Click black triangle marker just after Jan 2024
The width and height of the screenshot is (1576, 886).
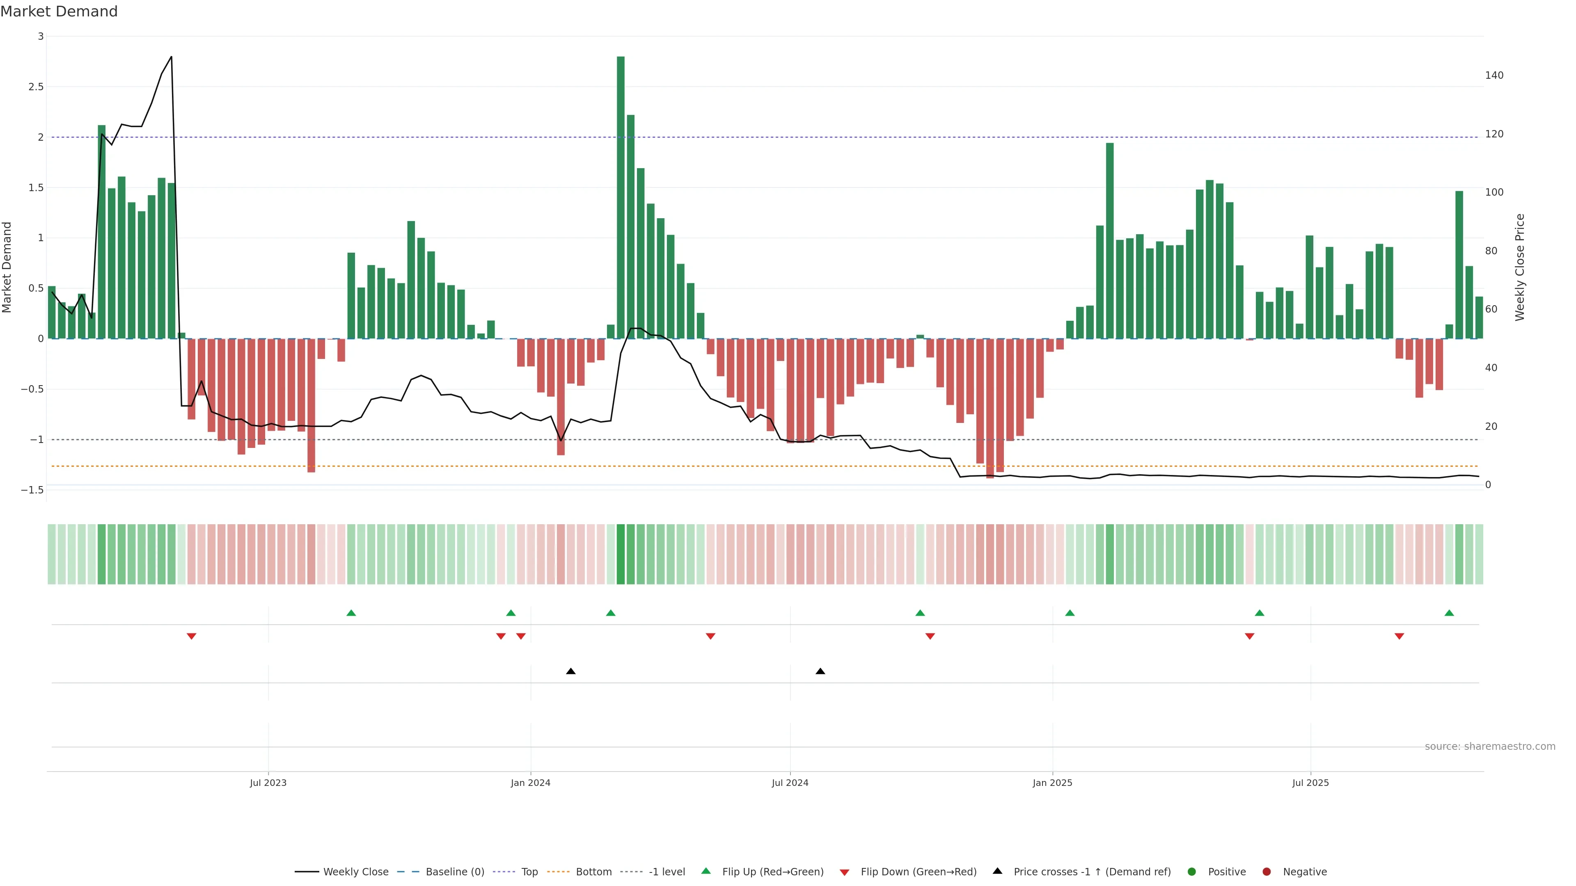[x=571, y=671]
